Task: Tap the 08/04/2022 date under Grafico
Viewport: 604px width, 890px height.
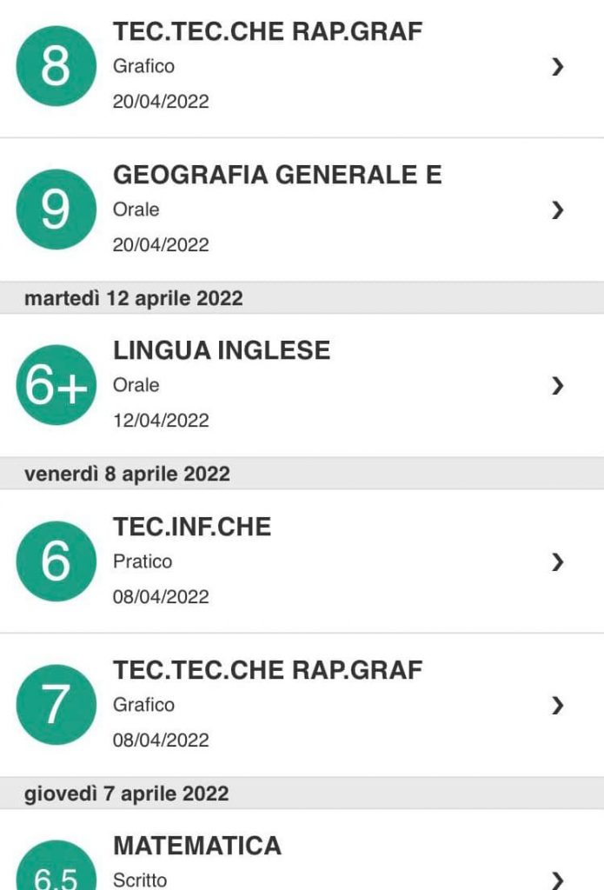Action: click(161, 741)
